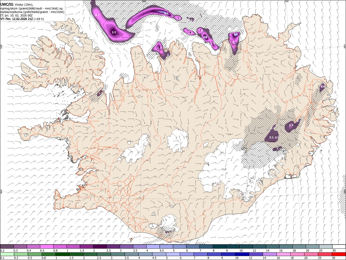Click the 4.5 value in the snow band

[x=166, y=14]
